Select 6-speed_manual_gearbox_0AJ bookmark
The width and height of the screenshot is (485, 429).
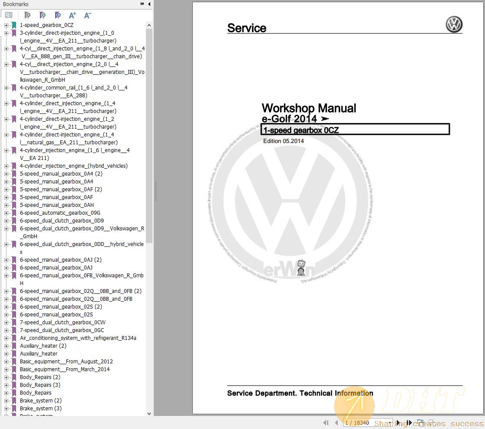tap(56, 268)
